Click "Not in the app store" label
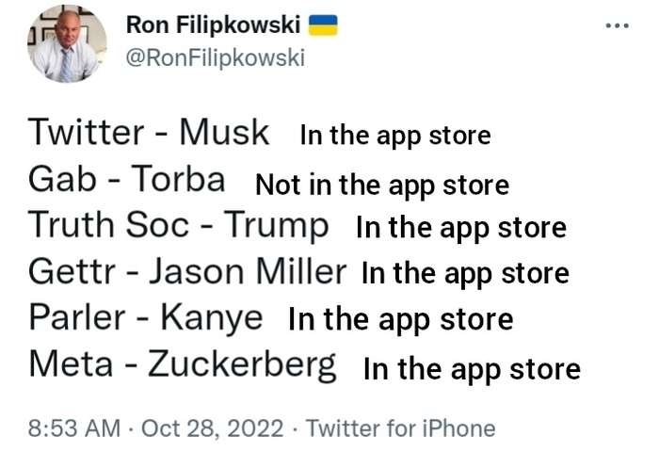 click(382, 185)
